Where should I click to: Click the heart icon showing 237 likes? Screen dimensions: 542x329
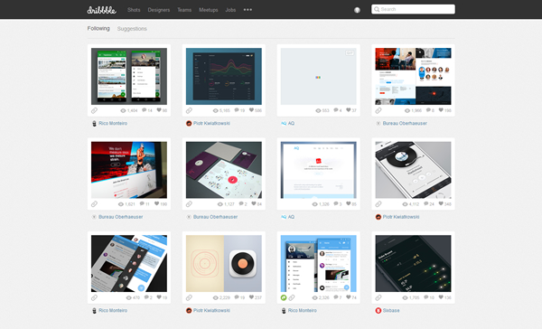(251, 297)
